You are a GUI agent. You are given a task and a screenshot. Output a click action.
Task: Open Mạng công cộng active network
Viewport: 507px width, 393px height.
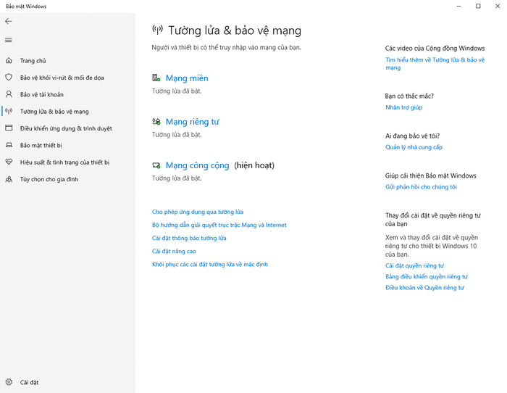[x=197, y=165]
